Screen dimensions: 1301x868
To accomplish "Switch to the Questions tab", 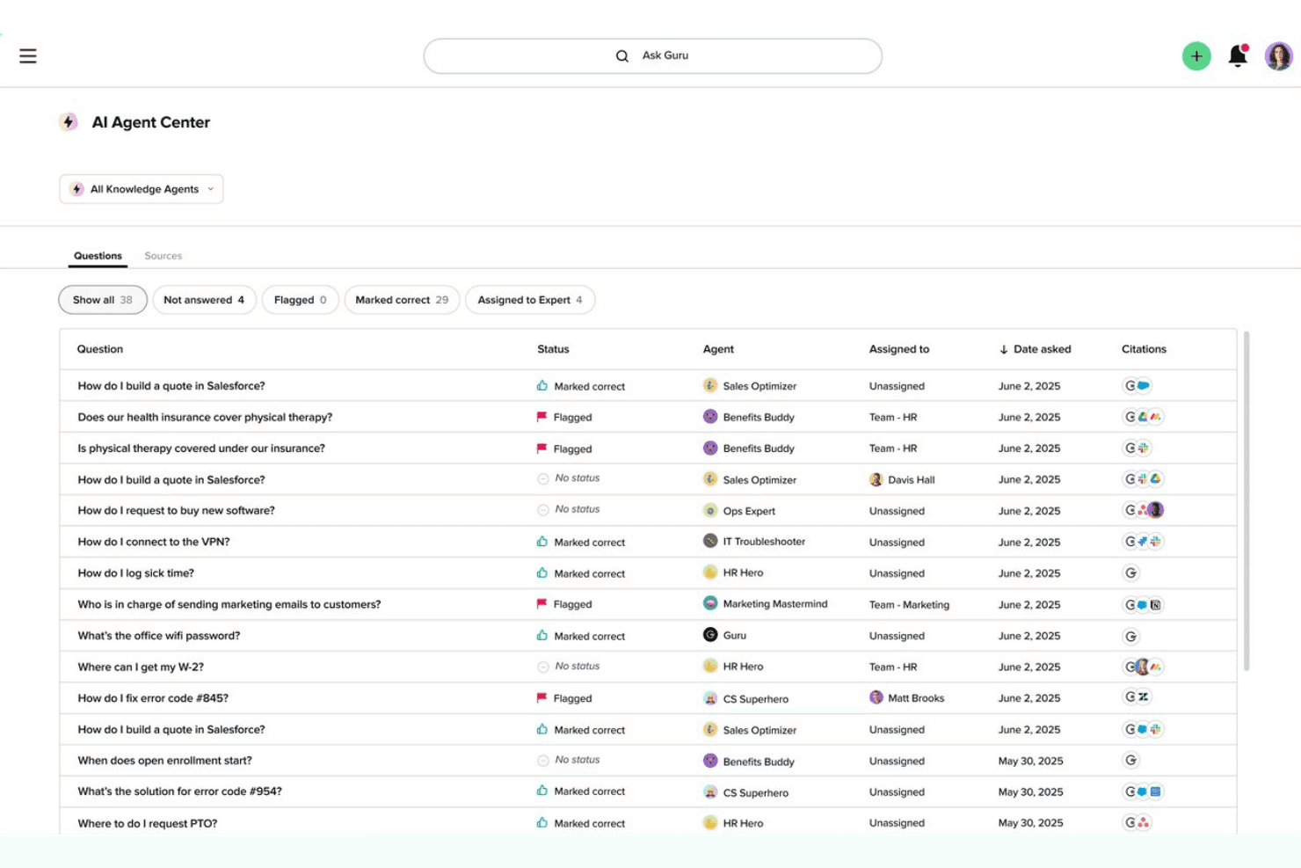I will click(98, 256).
